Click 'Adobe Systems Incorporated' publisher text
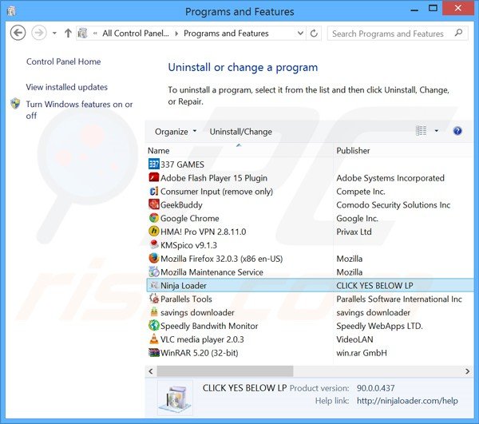 point(390,178)
